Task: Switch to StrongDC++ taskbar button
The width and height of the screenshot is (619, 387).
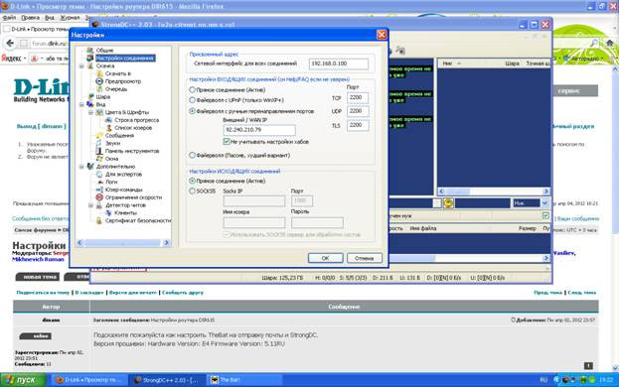Action: (x=167, y=380)
